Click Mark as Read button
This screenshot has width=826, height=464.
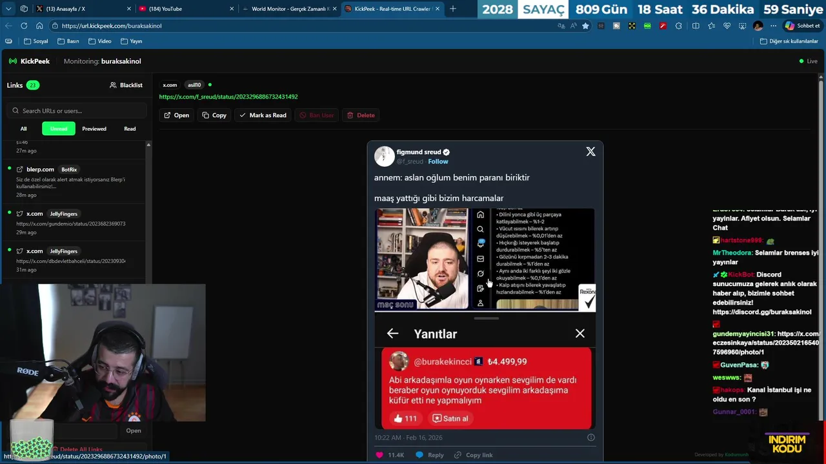(263, 115)
